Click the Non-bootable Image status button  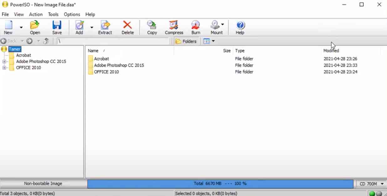point(43,184)
